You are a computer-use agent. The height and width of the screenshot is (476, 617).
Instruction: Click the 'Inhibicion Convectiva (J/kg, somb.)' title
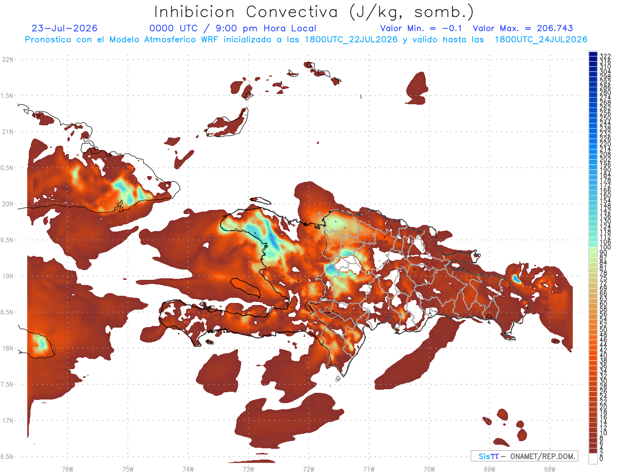point(314,12)
